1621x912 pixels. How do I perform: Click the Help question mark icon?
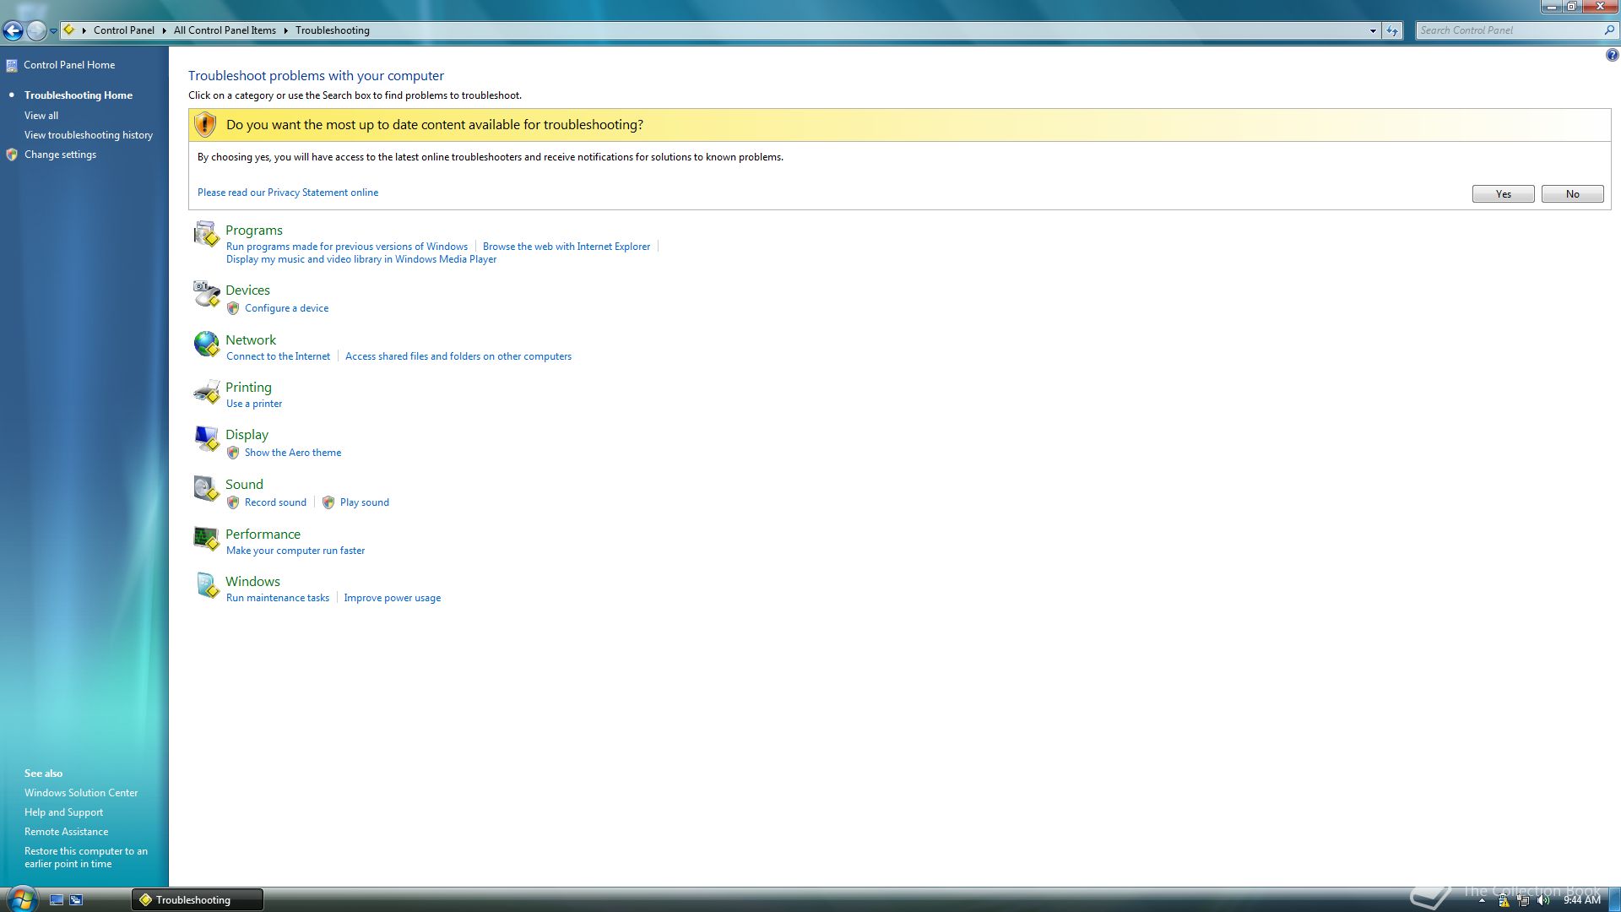tap(1612, 56)
